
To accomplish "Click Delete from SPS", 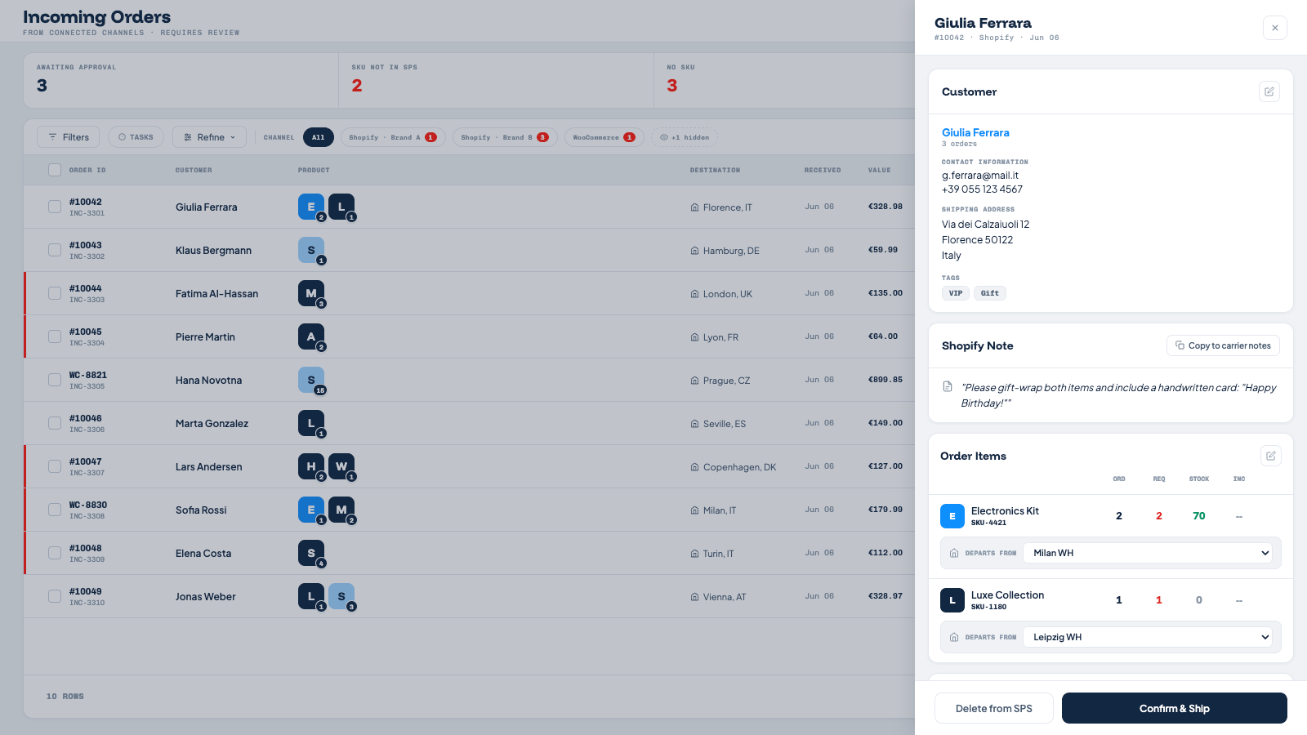I will [994, 708].
